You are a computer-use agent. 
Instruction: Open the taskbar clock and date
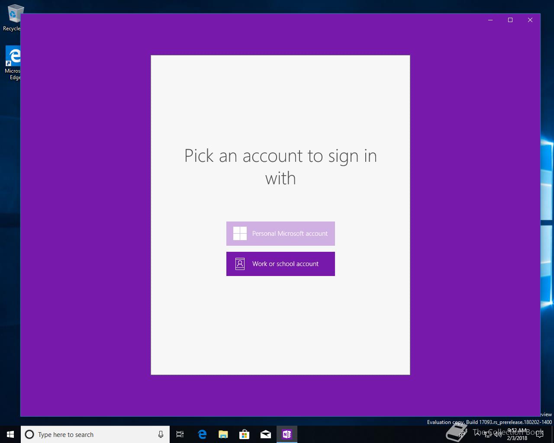tap(517, 434)
